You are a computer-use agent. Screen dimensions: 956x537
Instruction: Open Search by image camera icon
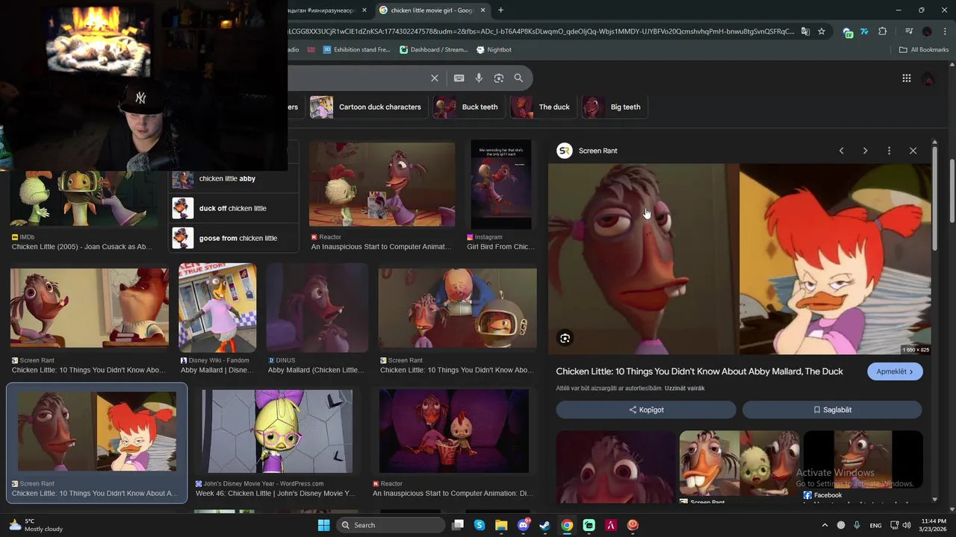click(498, 78)
